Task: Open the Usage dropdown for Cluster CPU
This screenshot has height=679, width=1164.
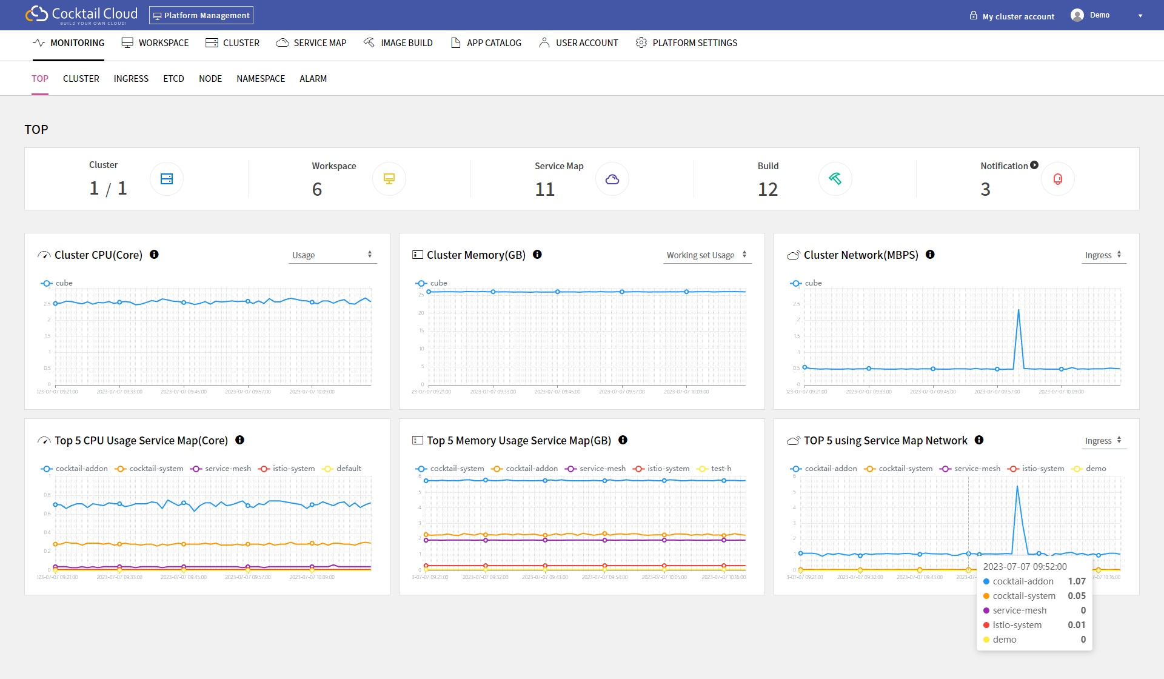Action: (332, 255)
